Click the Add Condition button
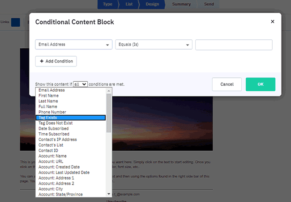 click(56, 61)
